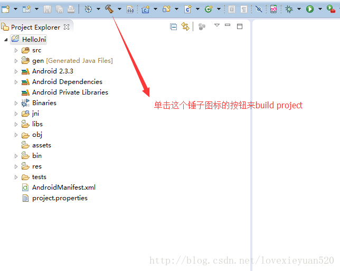
Task: Expand the src folder
Action: pyautogui.click(x=16, y=50)
